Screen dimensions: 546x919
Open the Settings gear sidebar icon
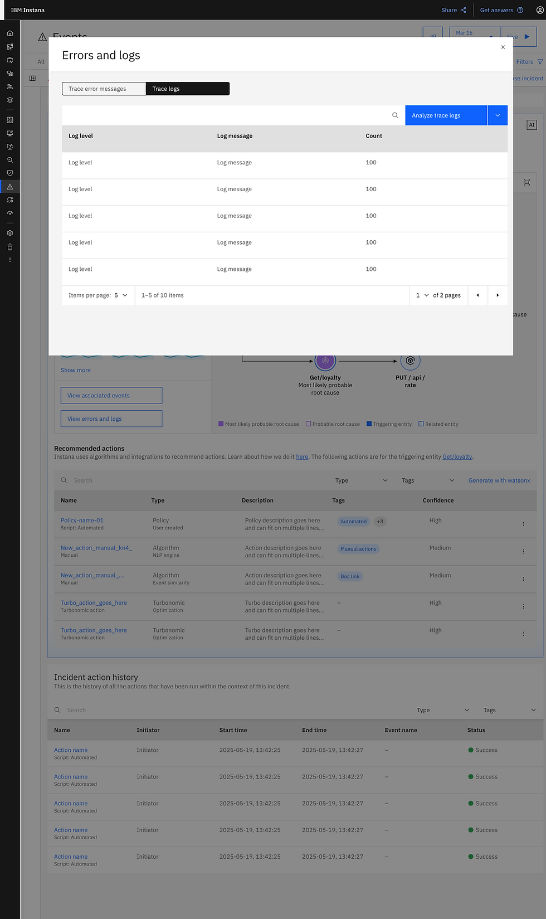click(9, 234)
